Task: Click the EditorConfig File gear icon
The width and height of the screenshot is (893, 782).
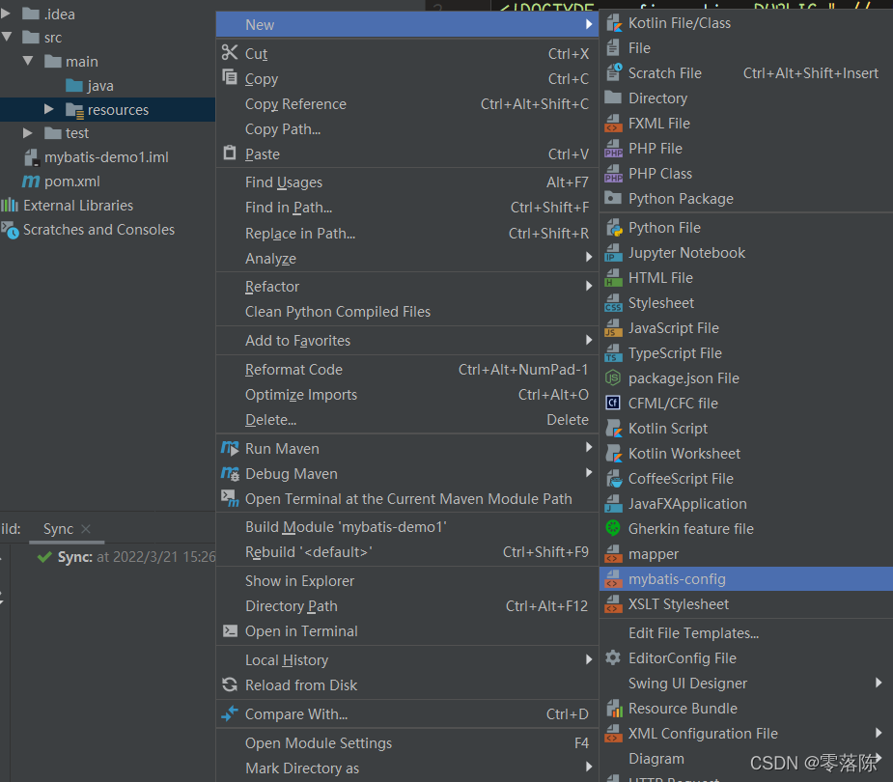Action: coord(613,657)
